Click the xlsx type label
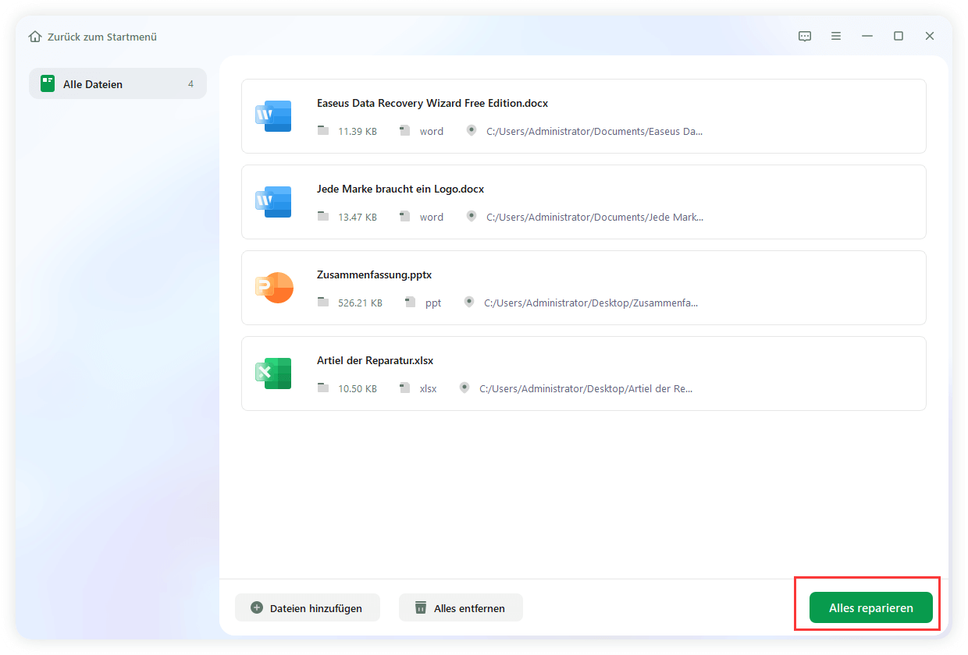Viewport: 968px width, 655px height. [x=429, y=388]
